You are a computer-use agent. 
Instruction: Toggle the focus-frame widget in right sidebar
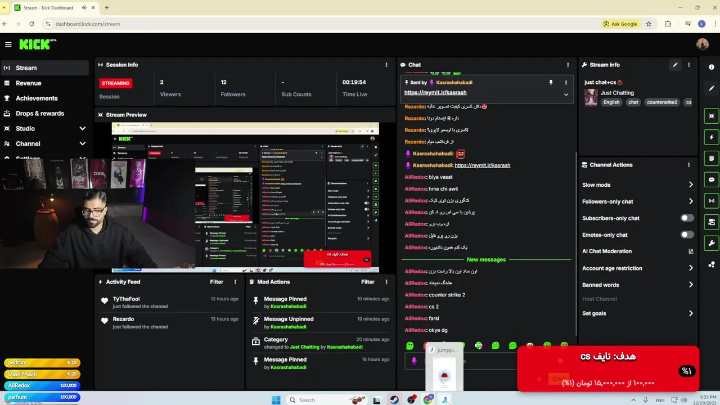point(712,116)
